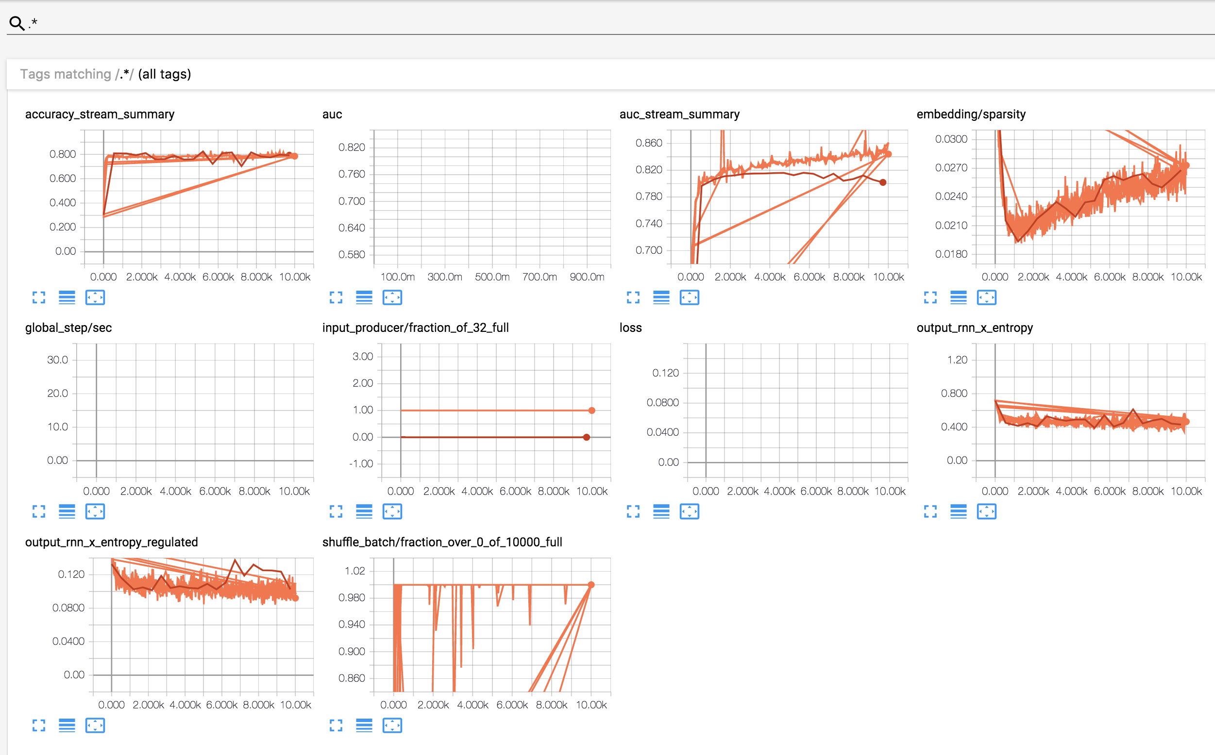Toggle logarithmic y-axis on auc chart

pos(365,297)
